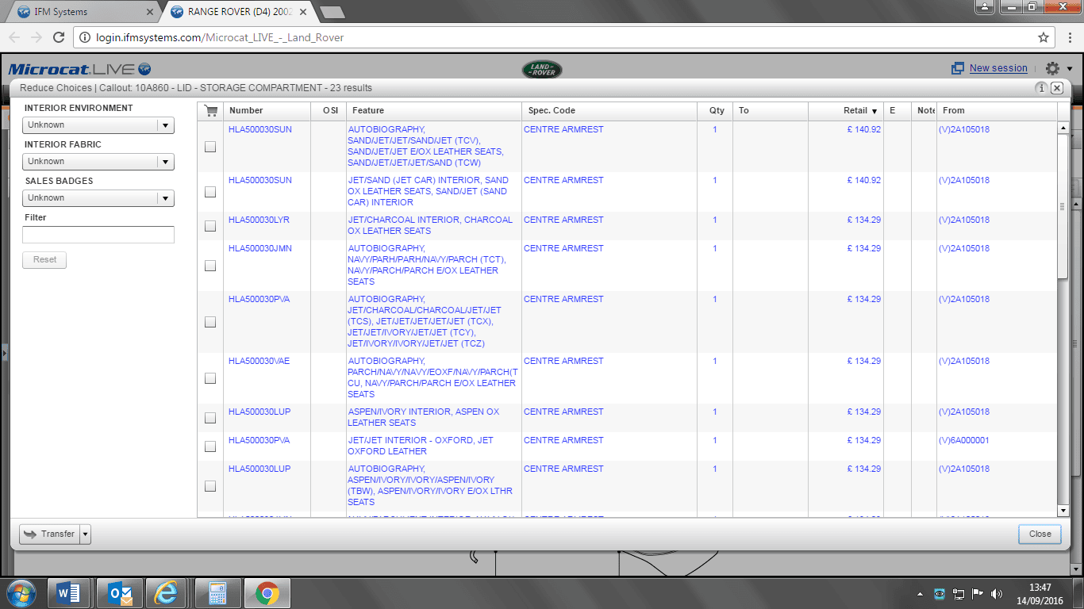1084x609 pixels.
Task: Select checkbox for HLA500030LYR row
Action: (x=210, y=226)
